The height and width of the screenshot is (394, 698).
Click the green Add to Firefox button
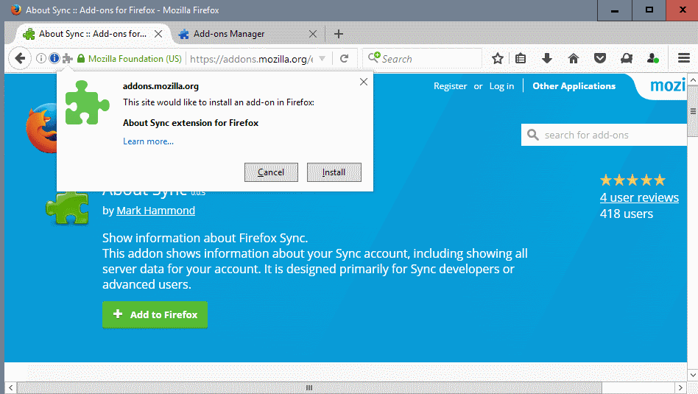[155, 314]
